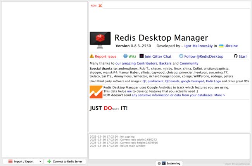This screenshot has width=252, height=166.
Task: Open Join Gitter Chat link
Action: click(158, 57)
